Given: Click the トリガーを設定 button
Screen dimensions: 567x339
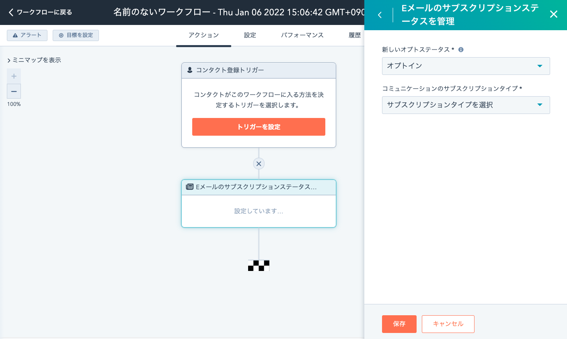Looking at the screenshot, I should click(259, 127).
